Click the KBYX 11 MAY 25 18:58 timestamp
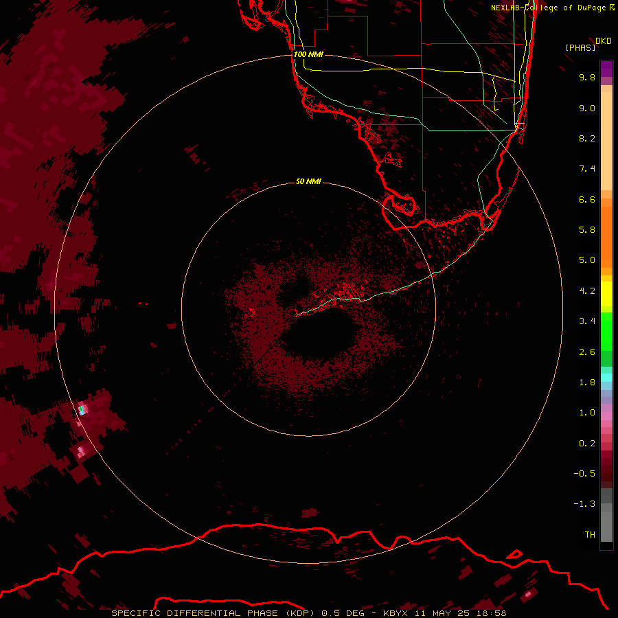 tap(444, 613)
